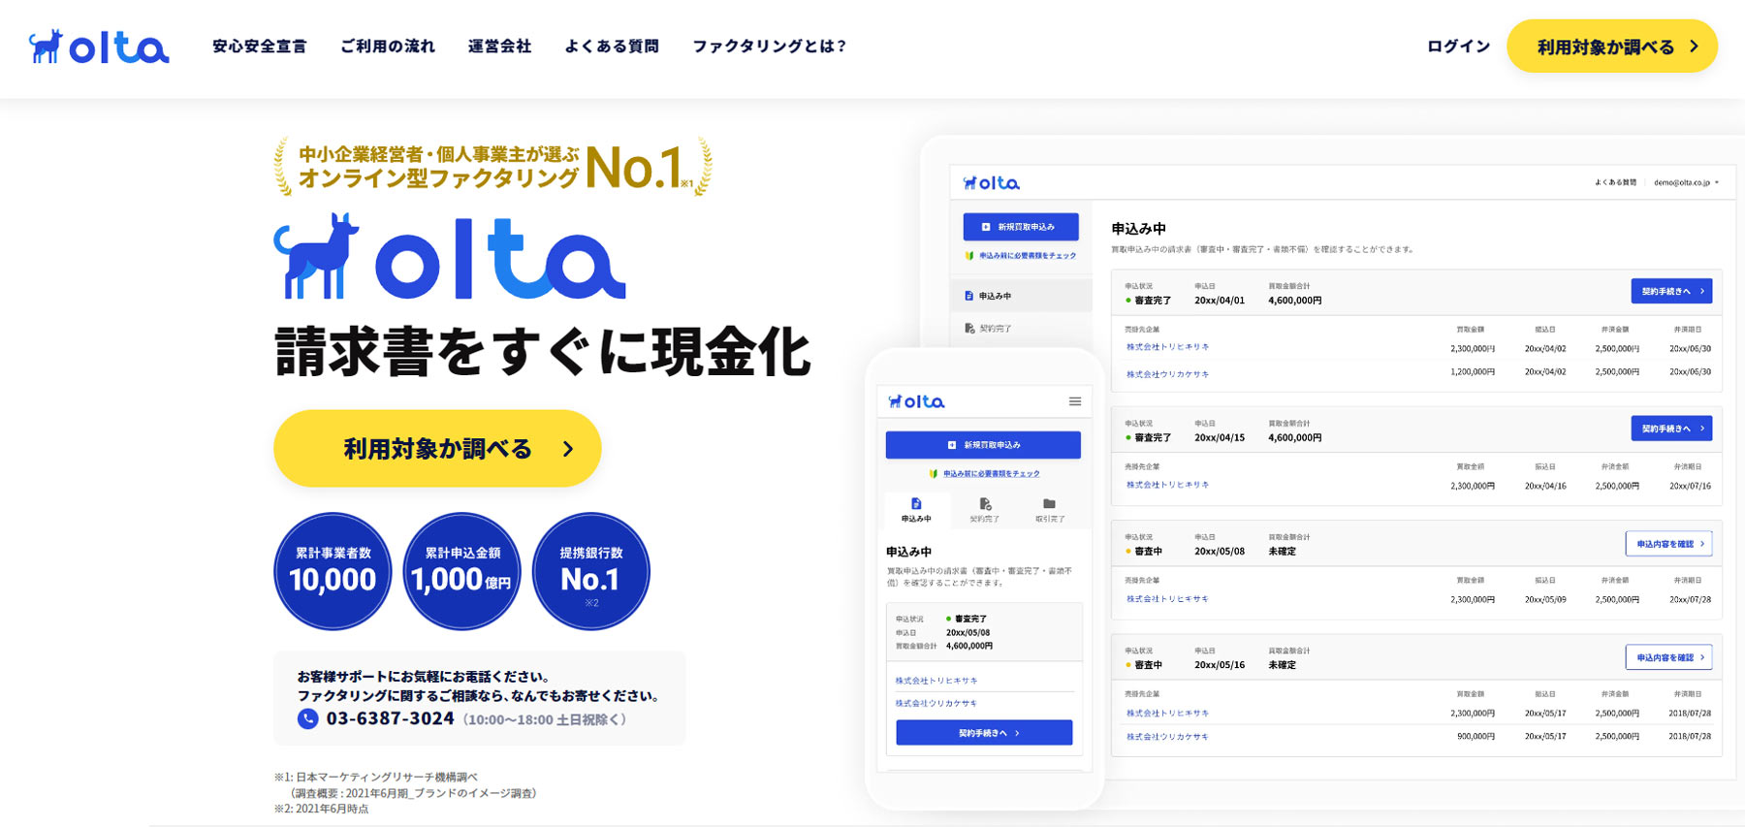The height and width of the screenshot is (827, 1745).
Task: Click the chevron inside the hero yellow button
Action: pyautogui.click(x=568, y=449)
